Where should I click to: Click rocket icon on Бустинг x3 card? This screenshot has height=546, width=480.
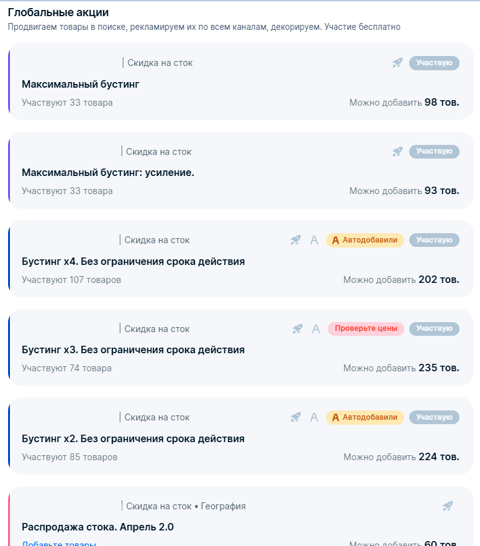(297, 329)
